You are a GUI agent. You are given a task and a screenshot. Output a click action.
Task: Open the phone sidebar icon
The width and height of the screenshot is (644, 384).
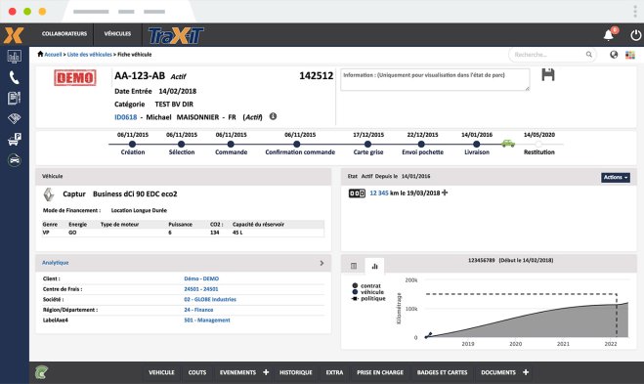tap(14, 77)
